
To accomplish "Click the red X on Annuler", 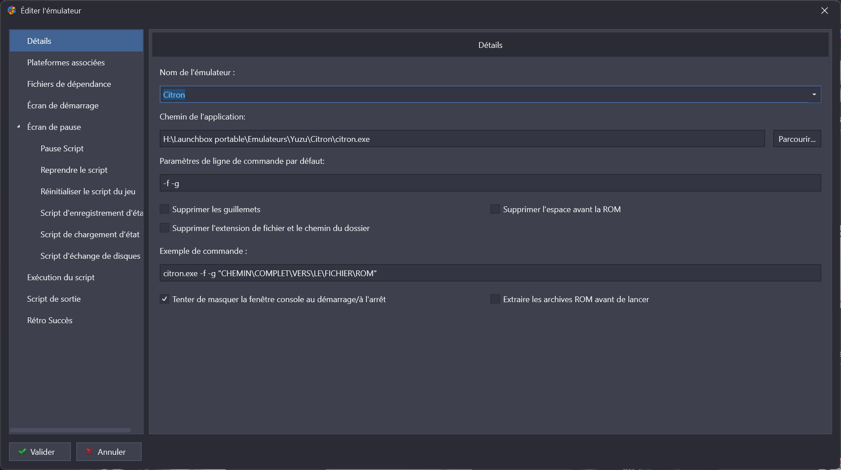I will pyautogui.click(x=89, y=452).
